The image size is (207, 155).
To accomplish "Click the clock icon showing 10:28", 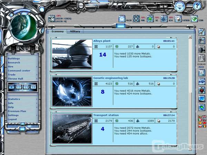I will [122, 19].
